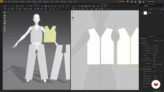
Task: Click the Shrinkage Weft value 100.00
Action: tap(155, 76)
